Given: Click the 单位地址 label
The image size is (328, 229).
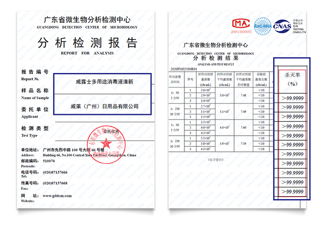Looking at the screenshot, I should pyautogui.click(x=30, y=150).
